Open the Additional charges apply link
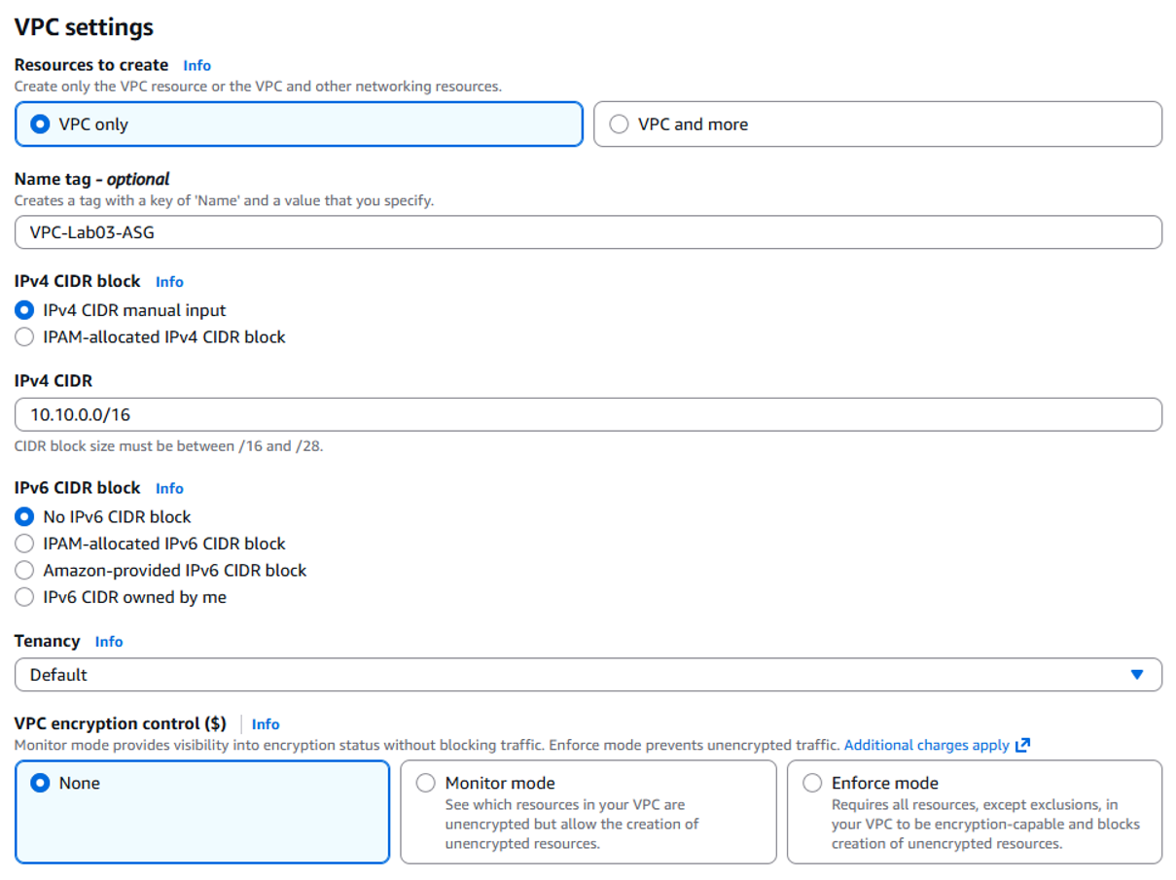The height and width of the screenshot is (880, 1176). click(926, 745)
